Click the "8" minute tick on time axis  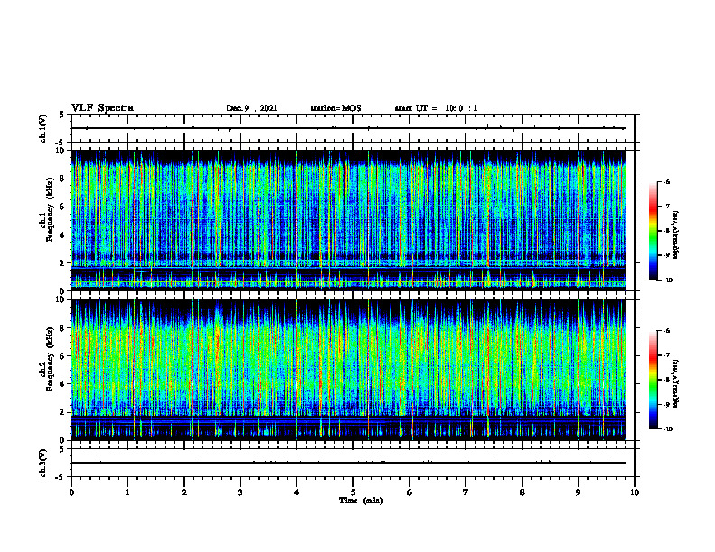tap(522, 492)
